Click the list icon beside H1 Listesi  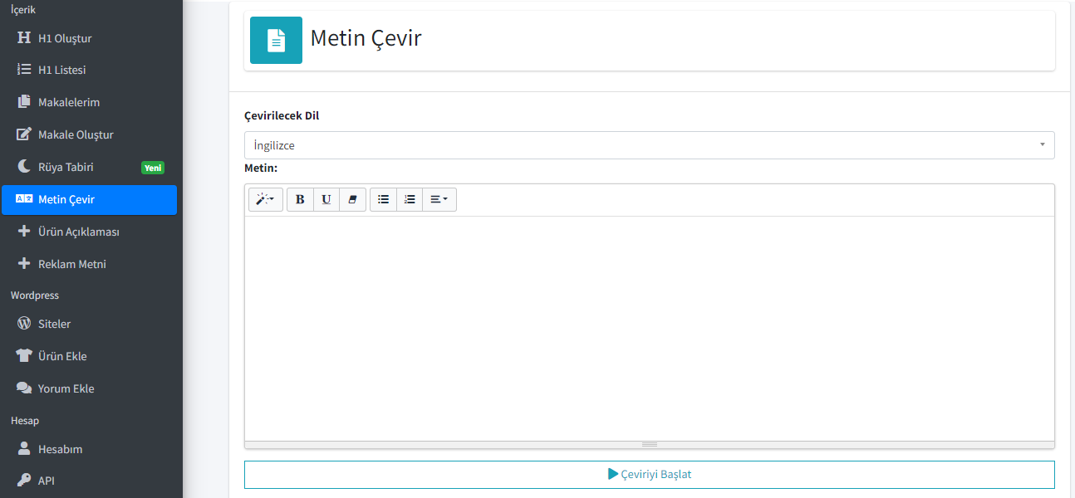point(24,70)
